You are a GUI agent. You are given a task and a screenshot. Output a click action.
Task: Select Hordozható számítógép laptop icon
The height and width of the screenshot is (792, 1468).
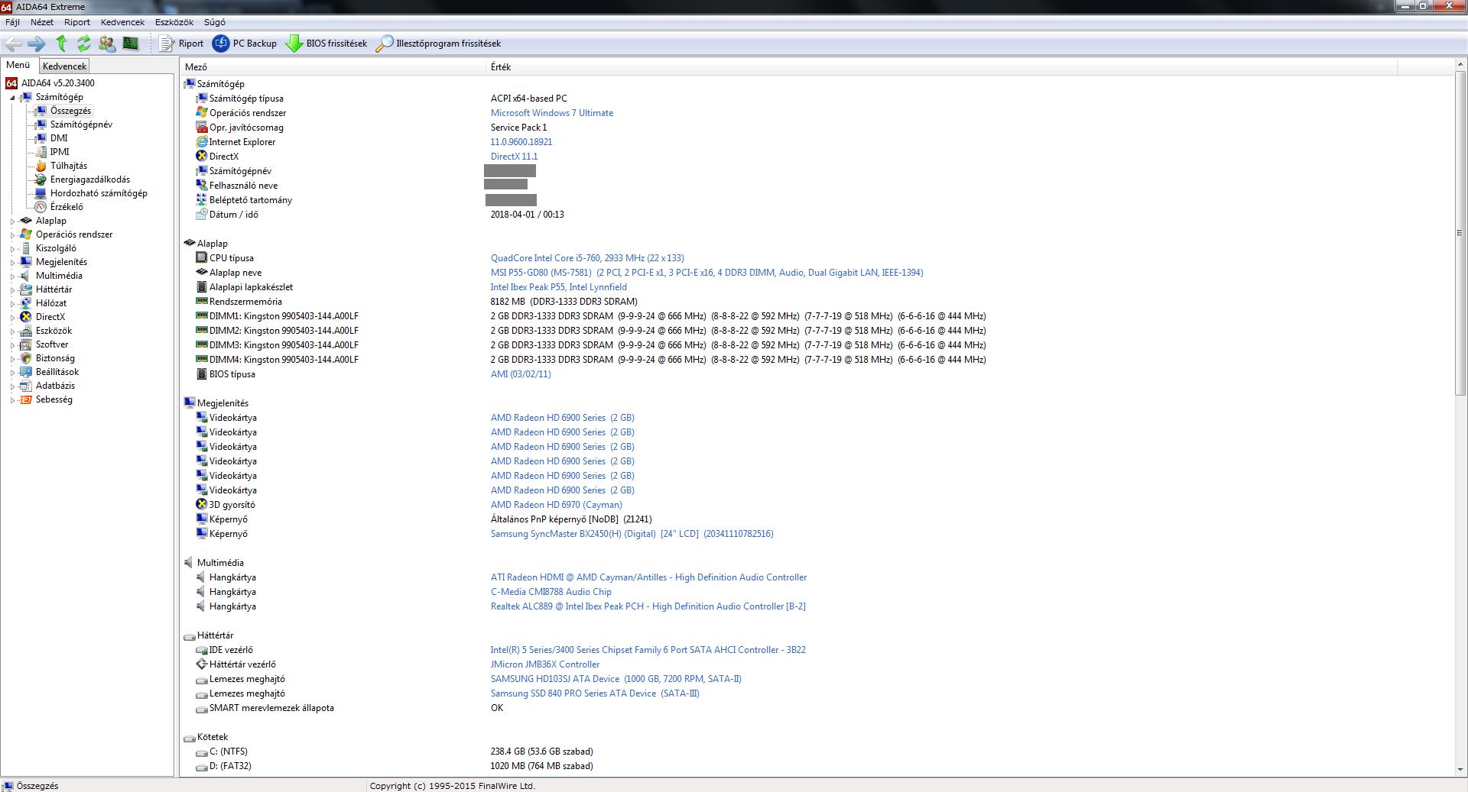41,193
